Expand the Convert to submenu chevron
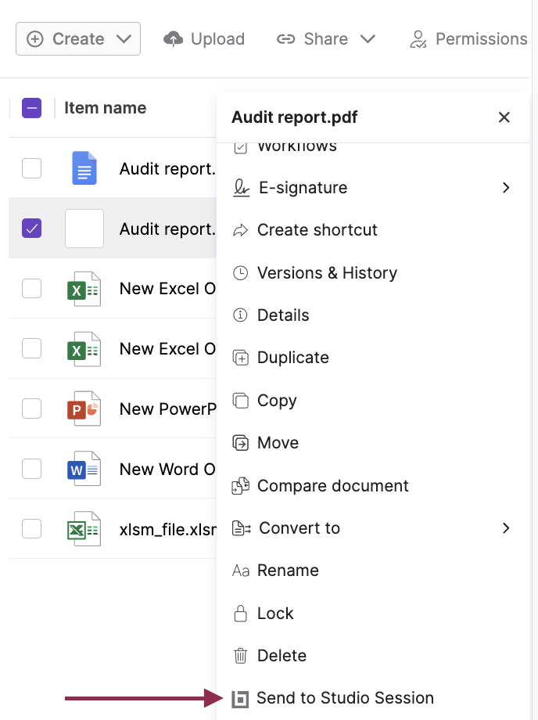The width and height of the screenshot is (538, 720). 506,528
